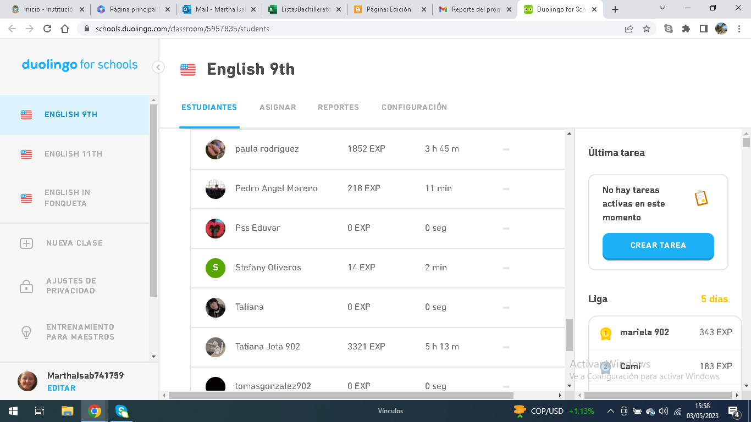Expand the tab search dropdown
The height and width of the screenshot is (422, 751).
(662, 8)
